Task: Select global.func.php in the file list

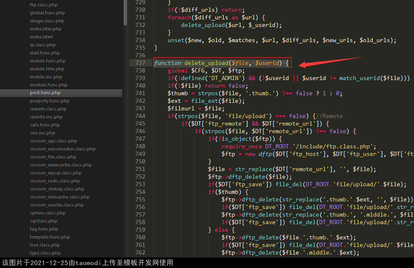Action: coord(47,13)
